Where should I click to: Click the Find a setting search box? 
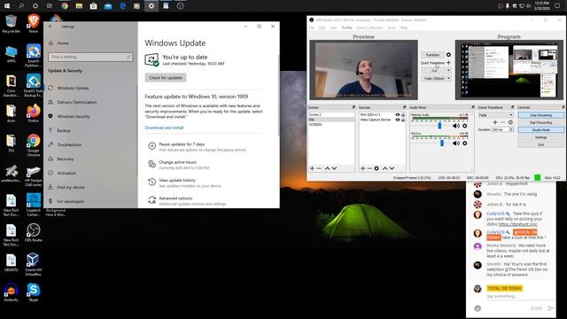(90, 57)
